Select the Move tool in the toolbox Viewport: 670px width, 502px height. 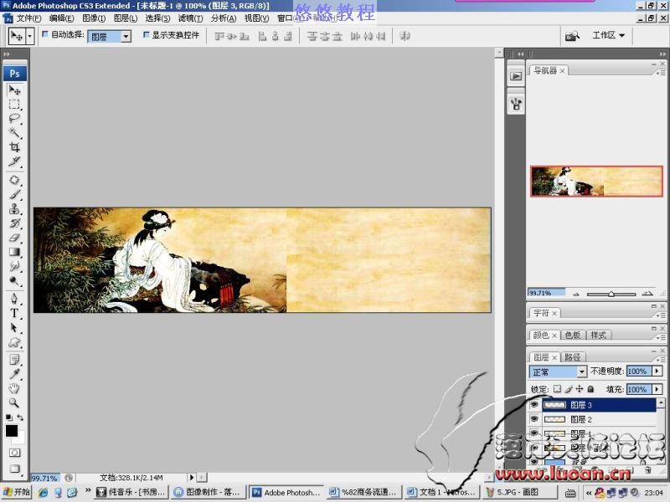click(x=14, y=90)
